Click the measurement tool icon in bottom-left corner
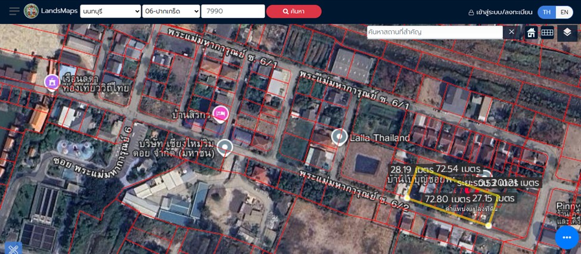The width and height of the screenshot is (581, 254). [13, 249]
